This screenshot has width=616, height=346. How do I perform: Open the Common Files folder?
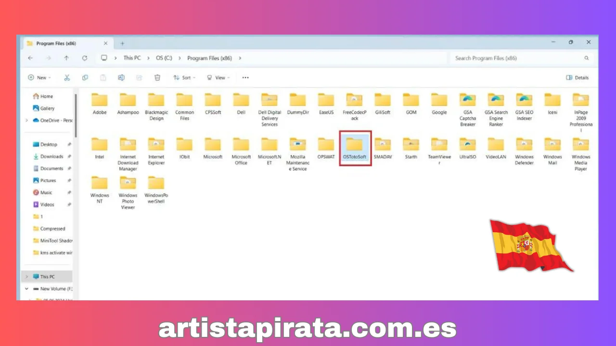[184, 107]
